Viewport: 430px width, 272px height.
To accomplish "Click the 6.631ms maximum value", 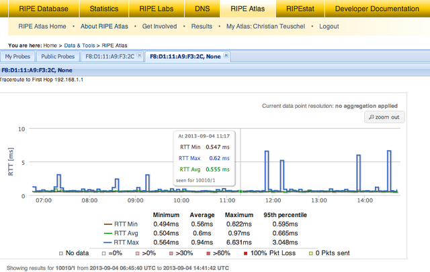I will [239, 243].
